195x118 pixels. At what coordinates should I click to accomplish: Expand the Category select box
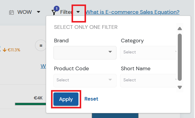148,53
